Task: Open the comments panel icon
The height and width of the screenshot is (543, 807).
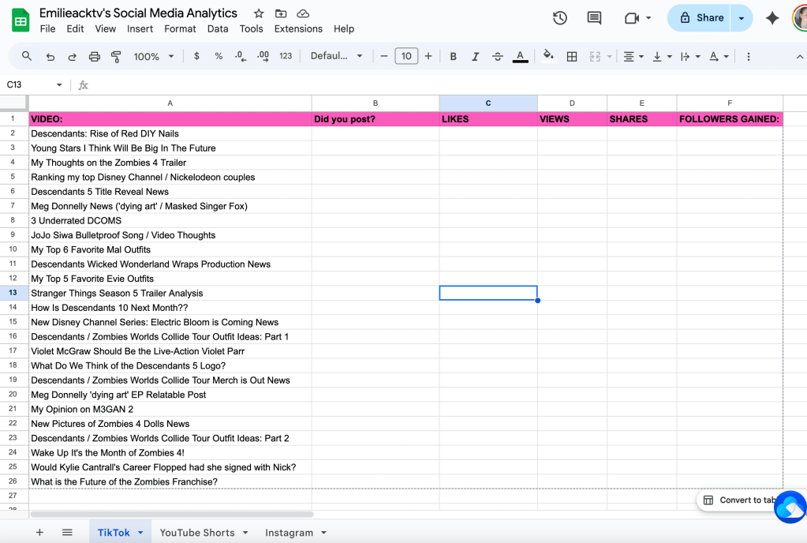Action: [594, 18]
